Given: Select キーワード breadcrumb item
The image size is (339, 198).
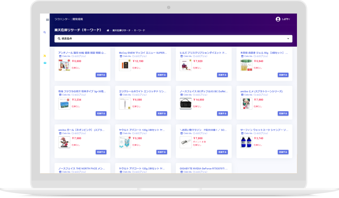Looking at the screenshot, I should (x=139, y=30).
